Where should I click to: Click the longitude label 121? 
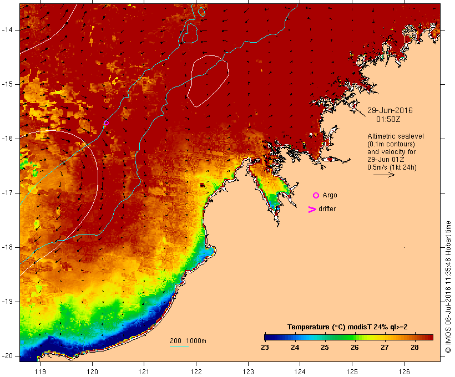coord(144,372)
